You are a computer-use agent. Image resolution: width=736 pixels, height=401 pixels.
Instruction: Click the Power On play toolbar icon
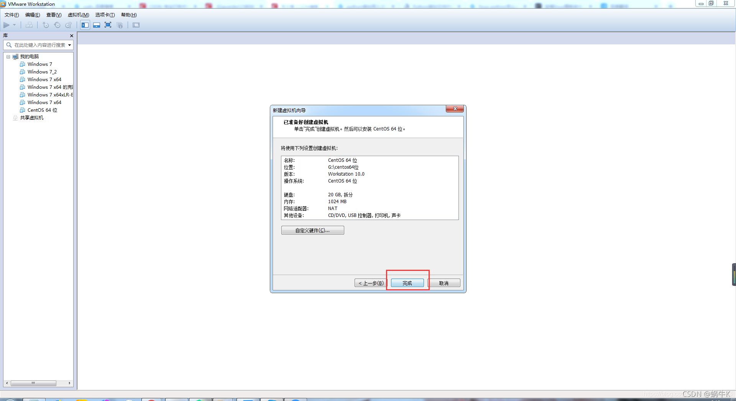[x=7, y=25]
